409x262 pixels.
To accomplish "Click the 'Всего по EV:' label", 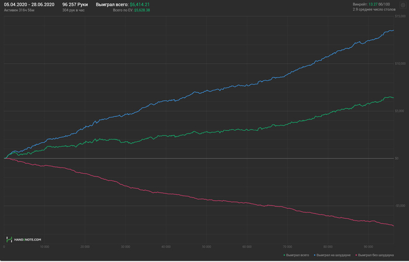I will click(x=123, y=10).
